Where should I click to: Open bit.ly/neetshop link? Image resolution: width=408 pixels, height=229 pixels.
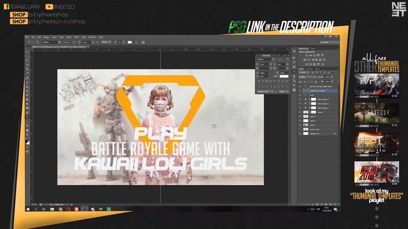point(48,15)
